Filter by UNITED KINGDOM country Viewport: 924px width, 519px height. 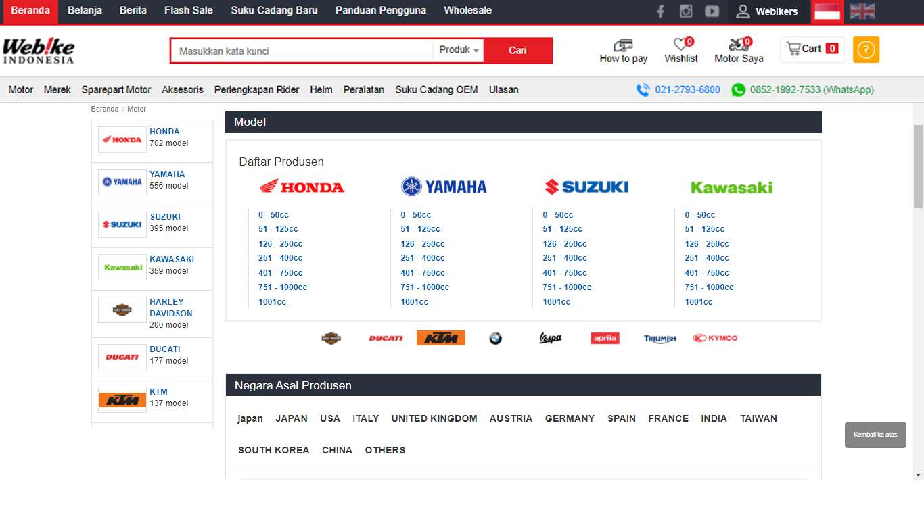(434, 418)
